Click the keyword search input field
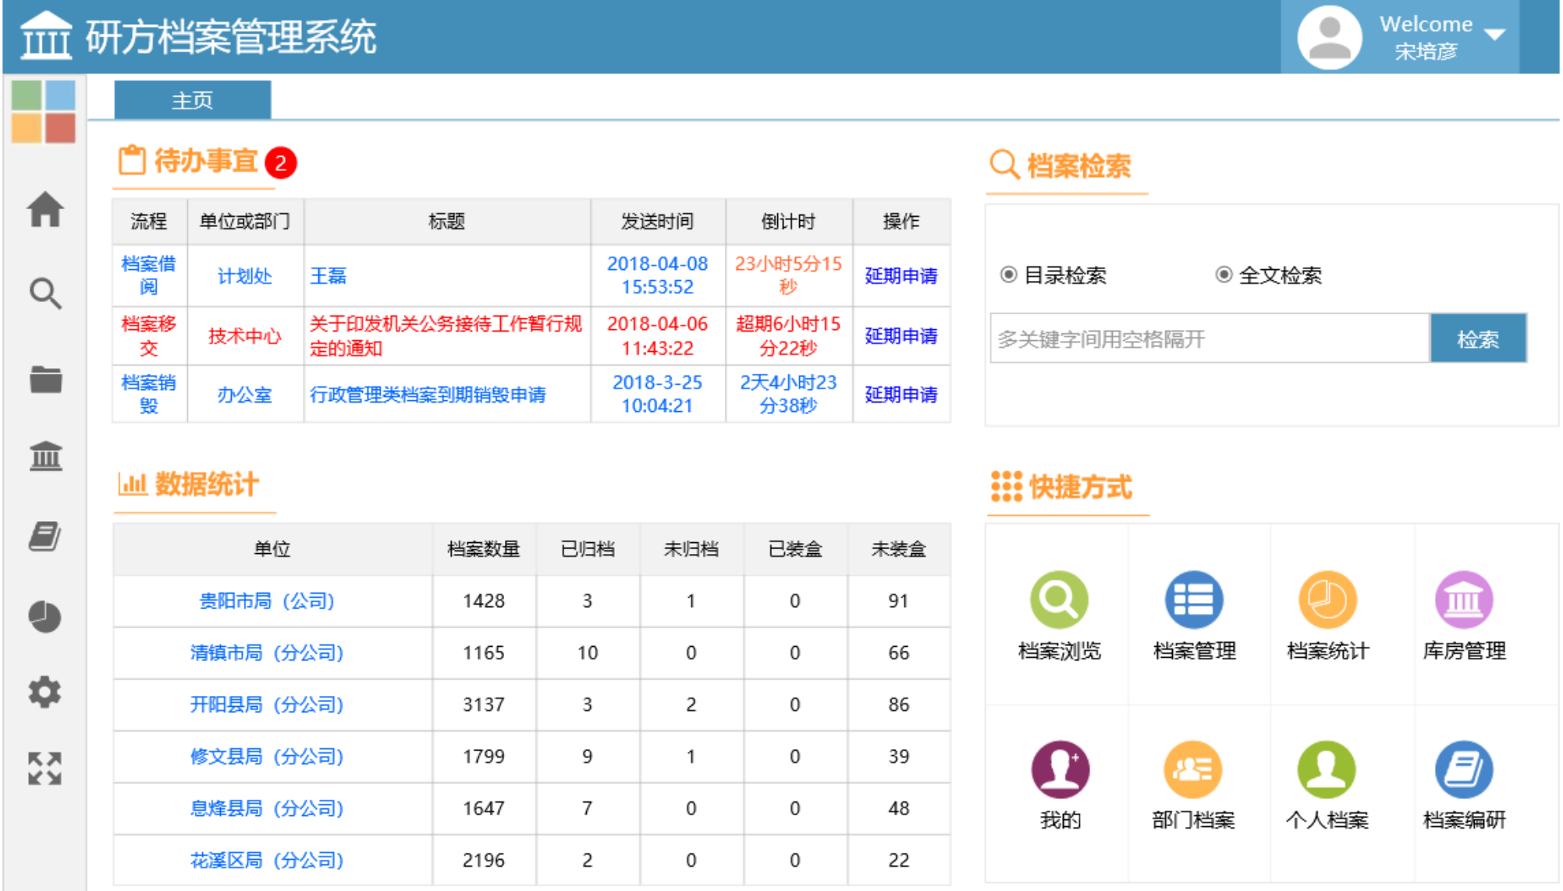Viewport: 1563px width, 891px height. pos(1210,339)
